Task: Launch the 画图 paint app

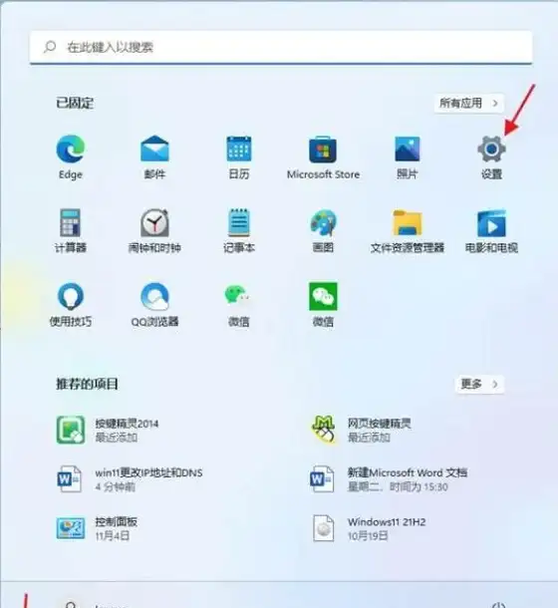Action: click(x=323, y=230)
